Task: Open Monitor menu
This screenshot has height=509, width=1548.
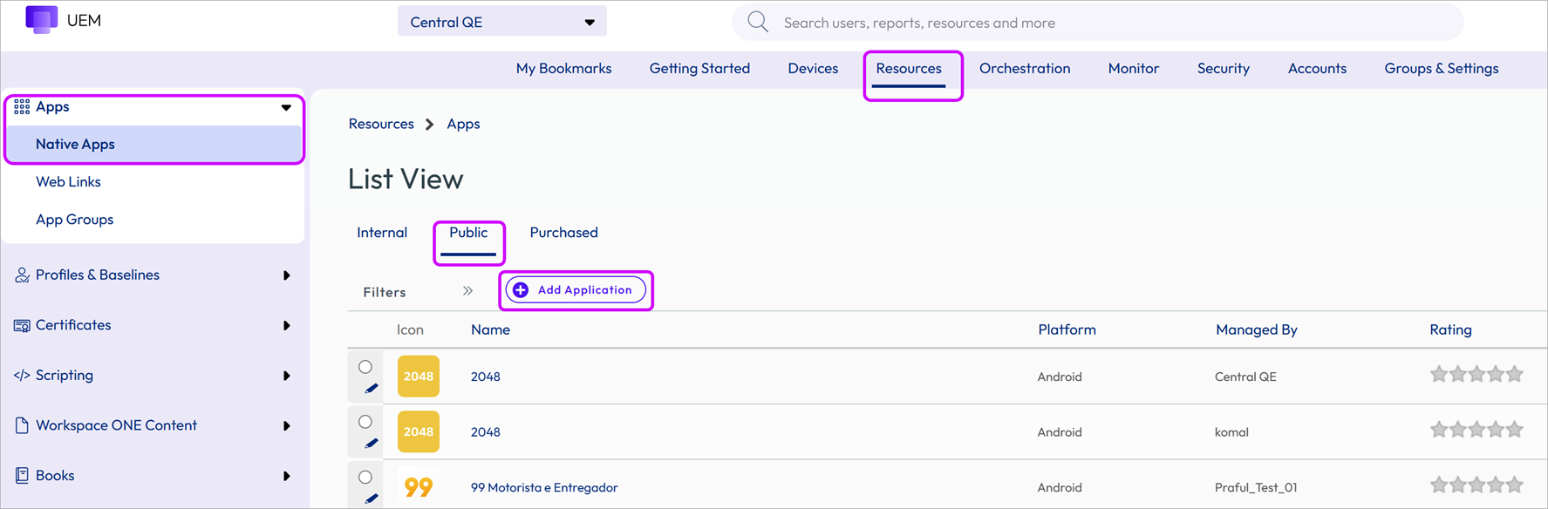Action: pyautogui.click(x=1134, y=68)
